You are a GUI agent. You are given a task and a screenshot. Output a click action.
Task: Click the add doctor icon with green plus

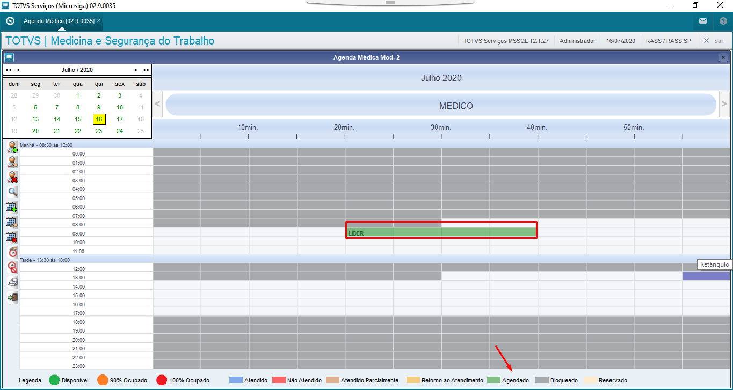click(12, 147)
